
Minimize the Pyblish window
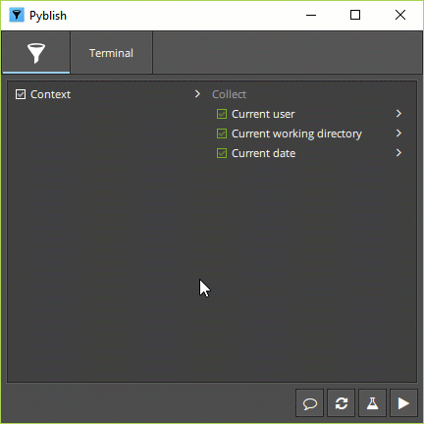click(311, 15)
